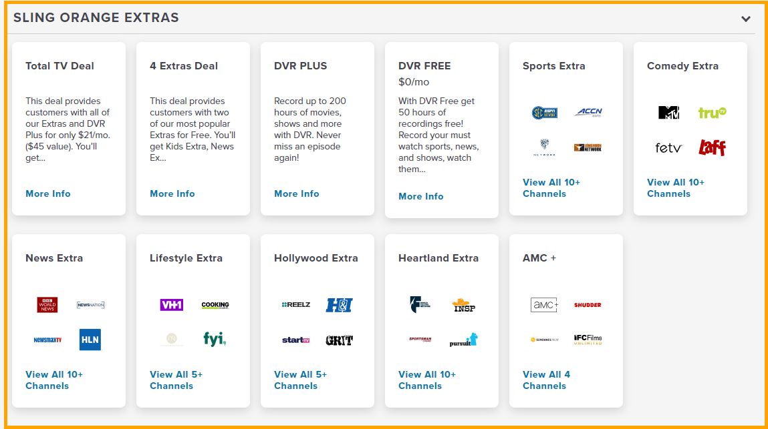Open More Info for 4 Extras Deal
768x429 pixels.
click(172, 193)
